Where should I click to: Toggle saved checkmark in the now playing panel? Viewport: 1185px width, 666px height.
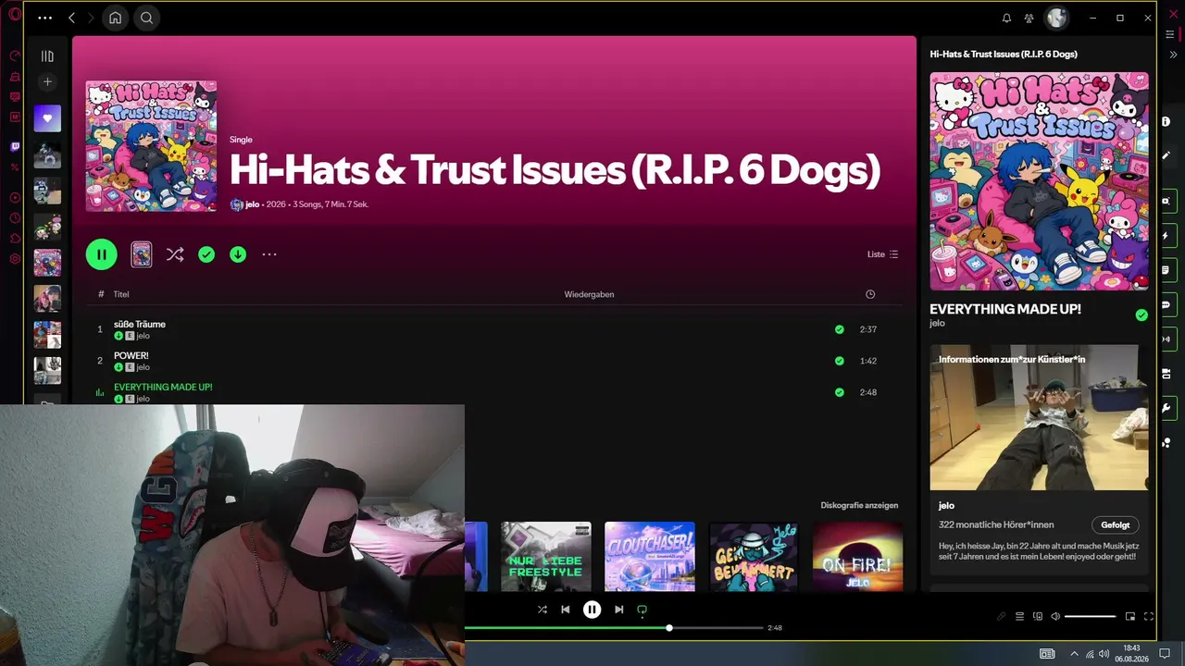tap(1141, 315)
